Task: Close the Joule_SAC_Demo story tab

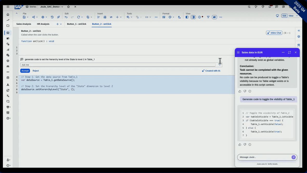Action: pyautogui.click(x=75, y=7)
